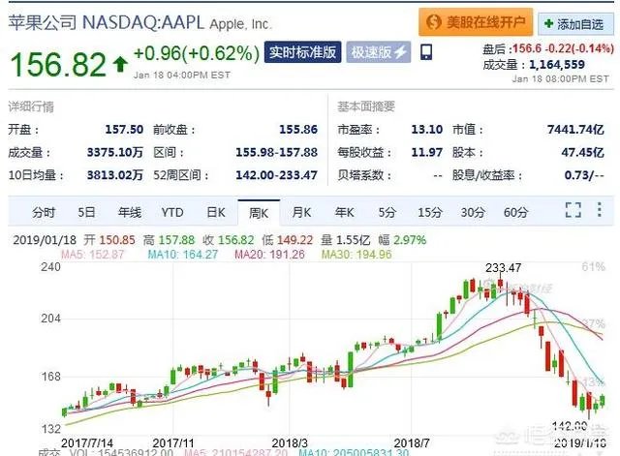The height and width of the screenshot is (456, 620).
Task: Select the 年线 chart tab
Action: [x=129, y=213]
